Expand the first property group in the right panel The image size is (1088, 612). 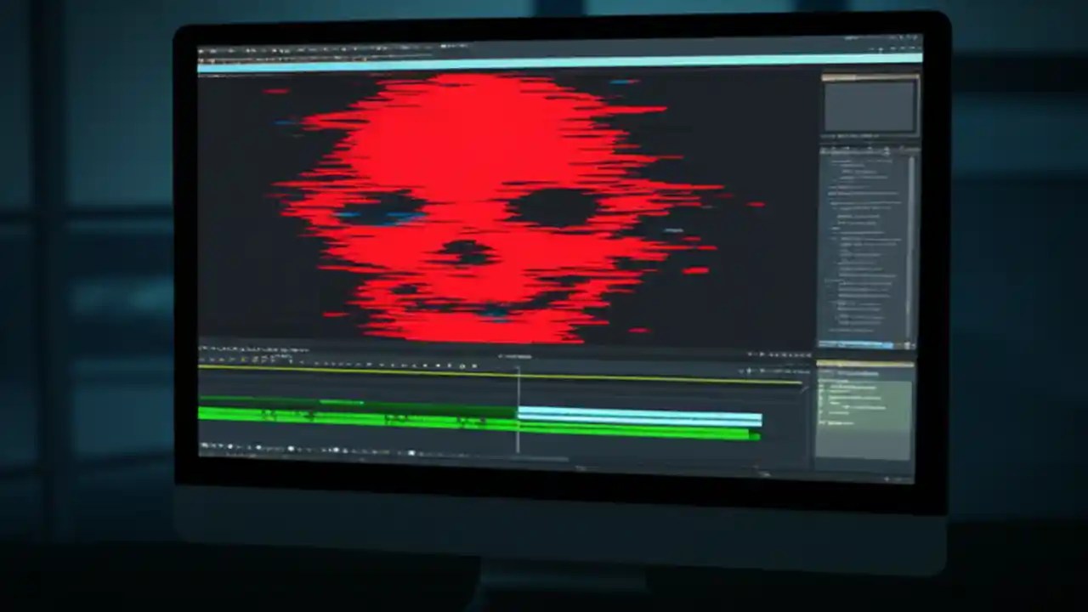tap(829, 180)
